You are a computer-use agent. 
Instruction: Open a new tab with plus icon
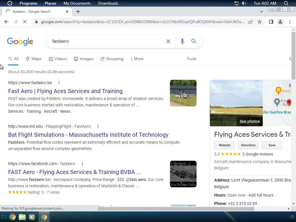pos(78,12)
